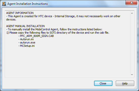Place cursor on the AGENT INFORMATION heading
The width and height of the screenshot is (139, 91).
20,13
